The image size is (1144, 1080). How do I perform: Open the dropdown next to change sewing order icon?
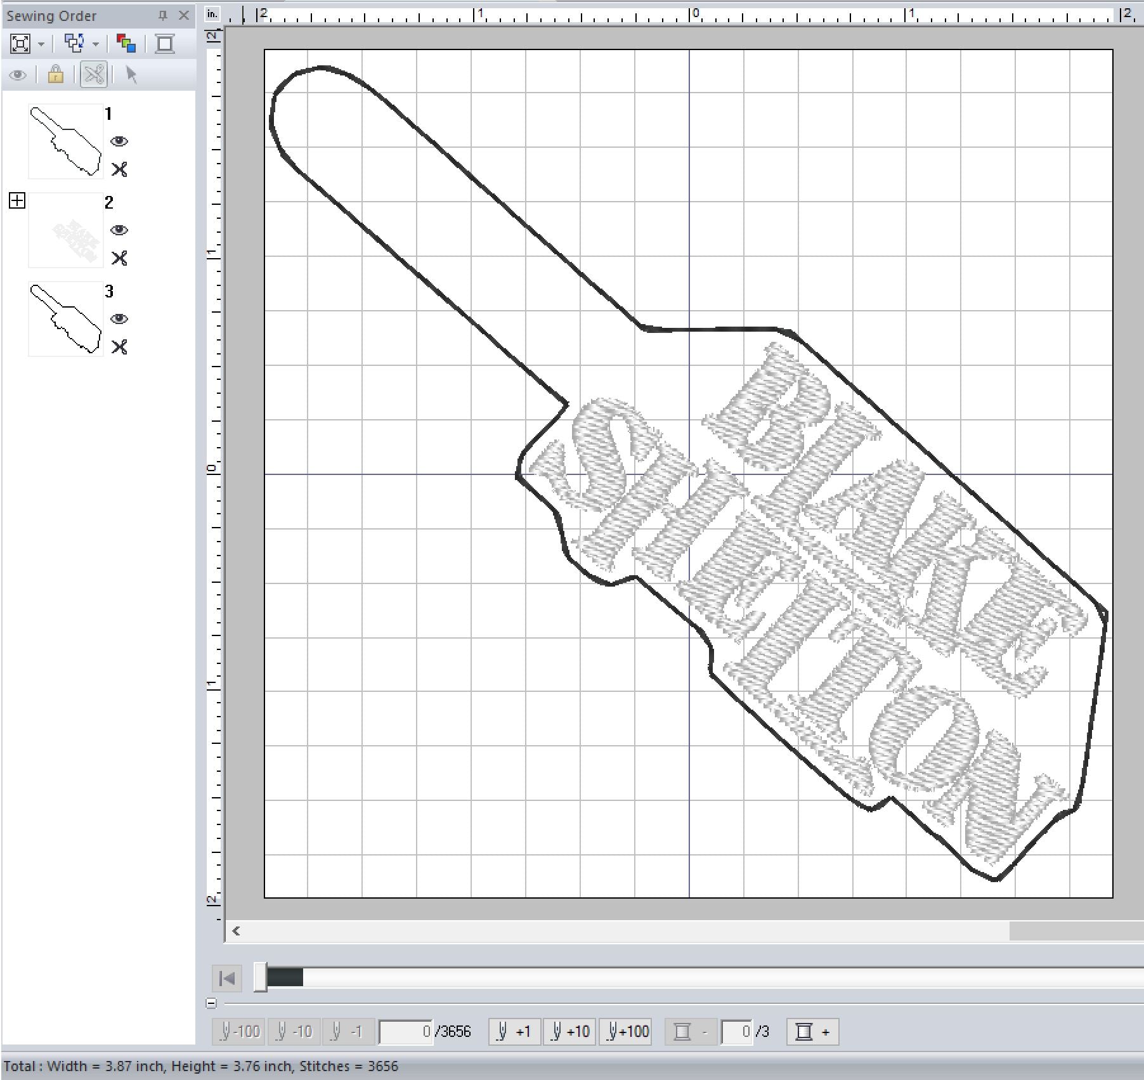pos(96,44)
